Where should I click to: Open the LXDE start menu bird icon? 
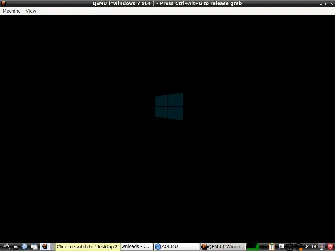[x=6, y=247]
